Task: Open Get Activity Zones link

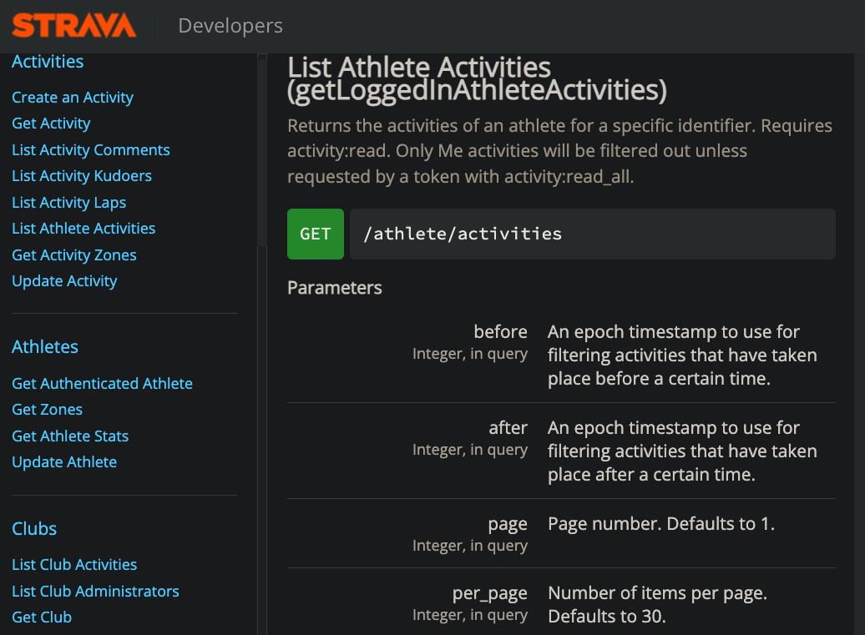Action: [74, 255]
